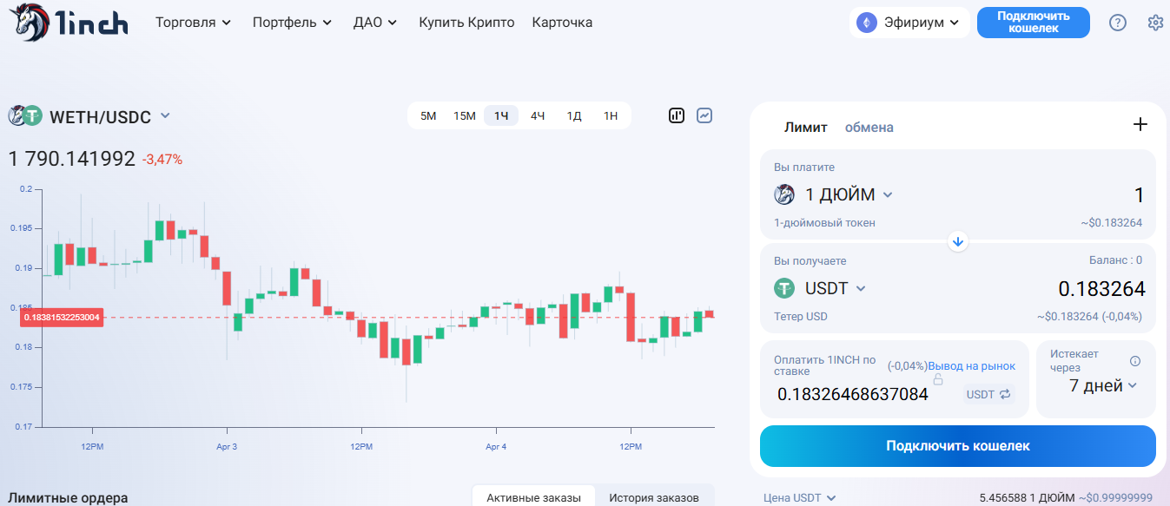The height and width of the screenshot is (506, 1170).
Task: Open the Эфириум network selector
Action: pos(909,23)
